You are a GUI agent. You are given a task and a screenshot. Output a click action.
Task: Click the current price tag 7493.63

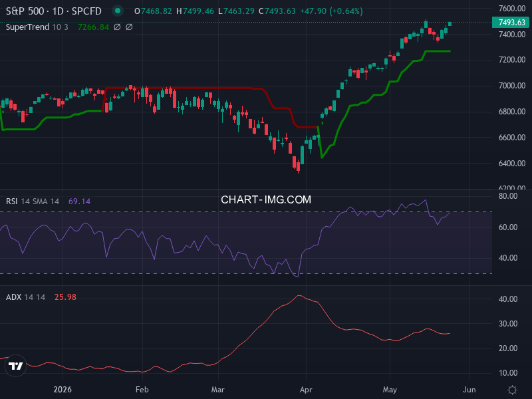pyautogui.click(x=512, y=23)
